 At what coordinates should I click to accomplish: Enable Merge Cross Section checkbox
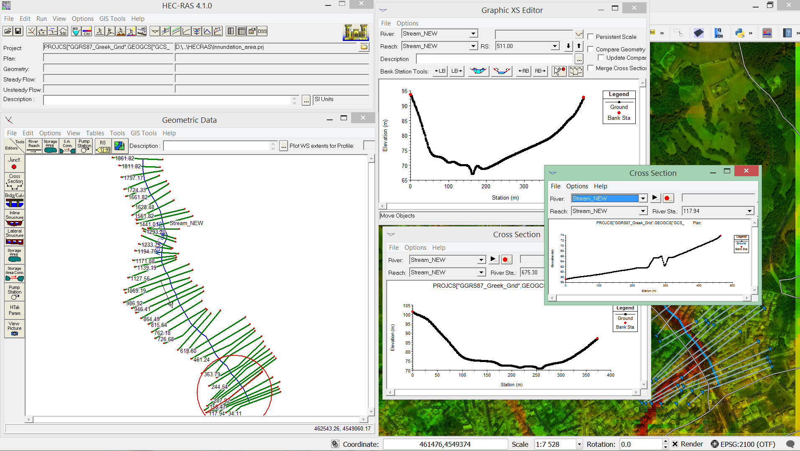(x=590, y=68)
